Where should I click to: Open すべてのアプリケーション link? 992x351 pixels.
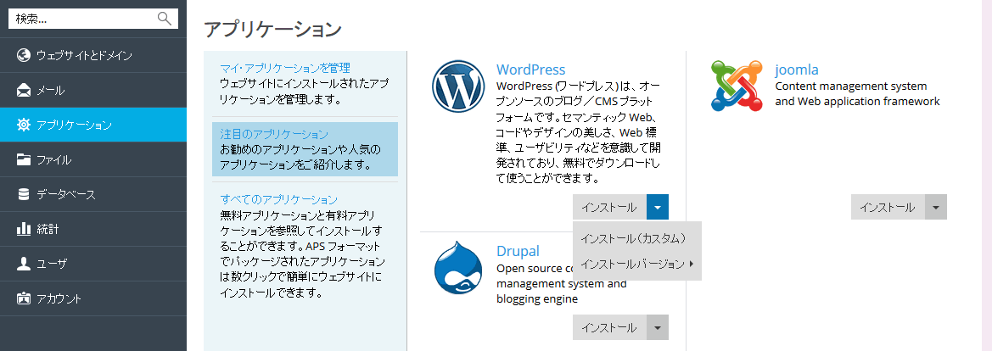click(266, 199)
